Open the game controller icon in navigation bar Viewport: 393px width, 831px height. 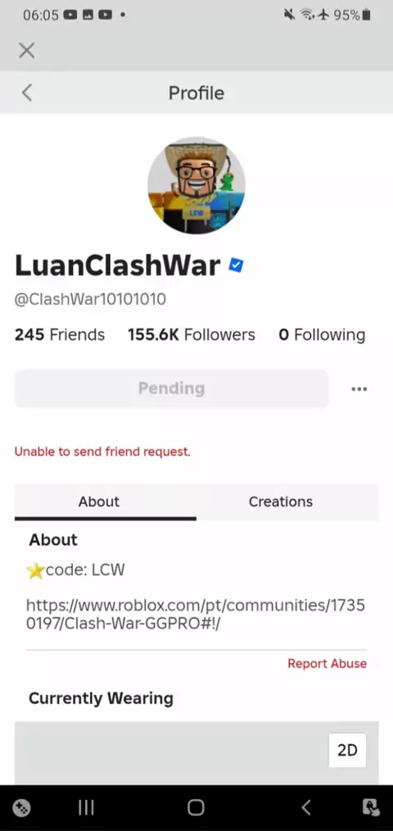point(21,808)
